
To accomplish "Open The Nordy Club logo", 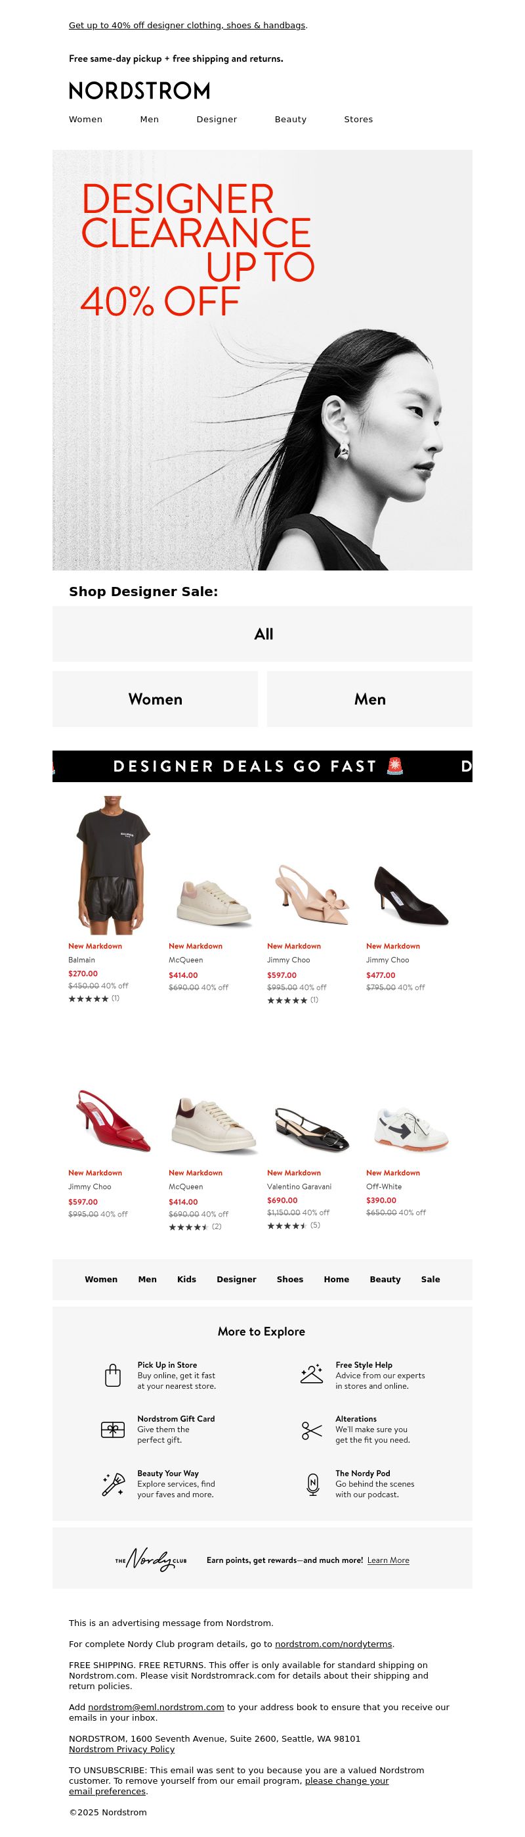I will click(151, 1560).
